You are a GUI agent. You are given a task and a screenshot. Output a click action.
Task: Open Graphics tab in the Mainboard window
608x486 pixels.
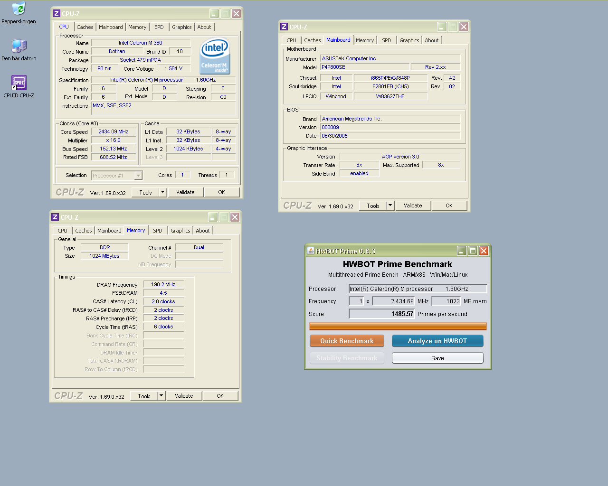tap(409, 40)
